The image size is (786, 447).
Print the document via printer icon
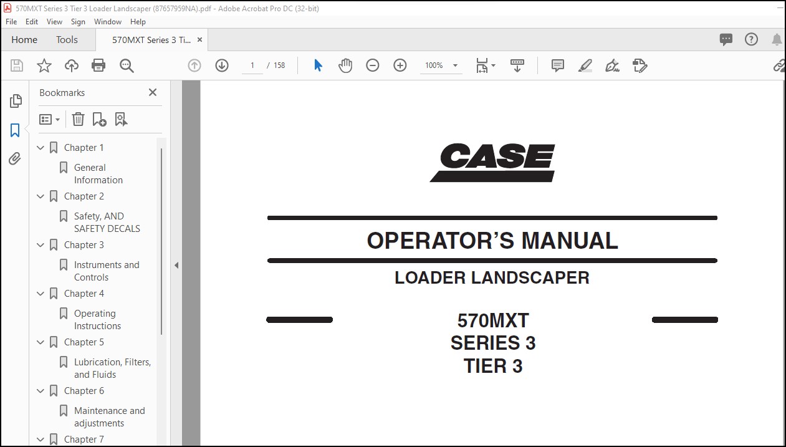pyautogui.click(x=98, y=65)
